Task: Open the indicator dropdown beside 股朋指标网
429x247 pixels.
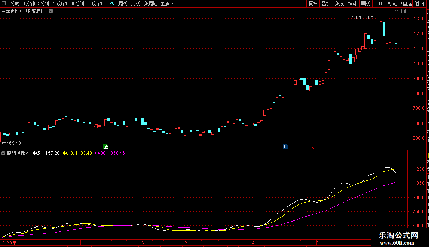Action: coord(3,154)
